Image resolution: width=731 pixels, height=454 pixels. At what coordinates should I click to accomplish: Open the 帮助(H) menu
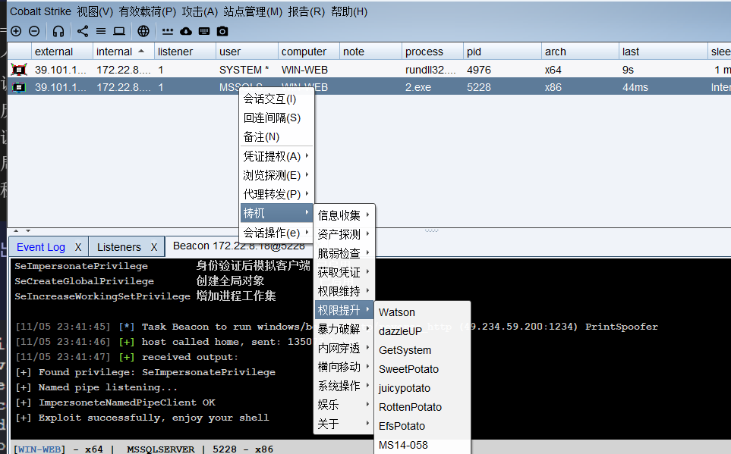click(x=349, y=11)
